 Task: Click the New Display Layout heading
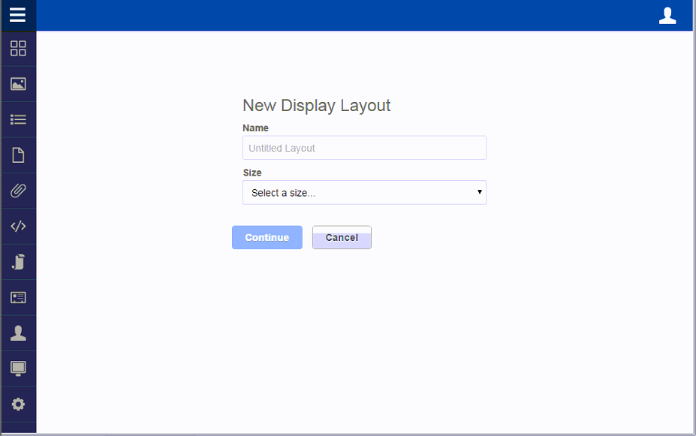[316, 106]
